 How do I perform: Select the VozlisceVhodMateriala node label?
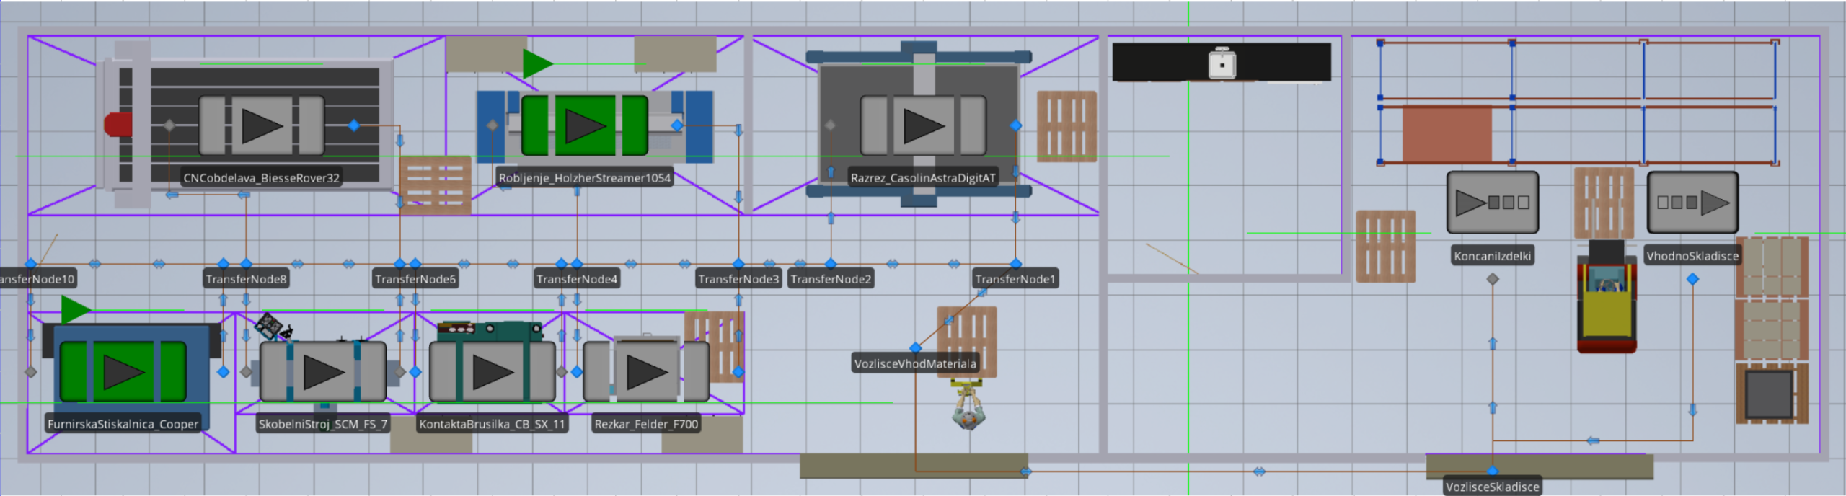click(x=915, y=363)
